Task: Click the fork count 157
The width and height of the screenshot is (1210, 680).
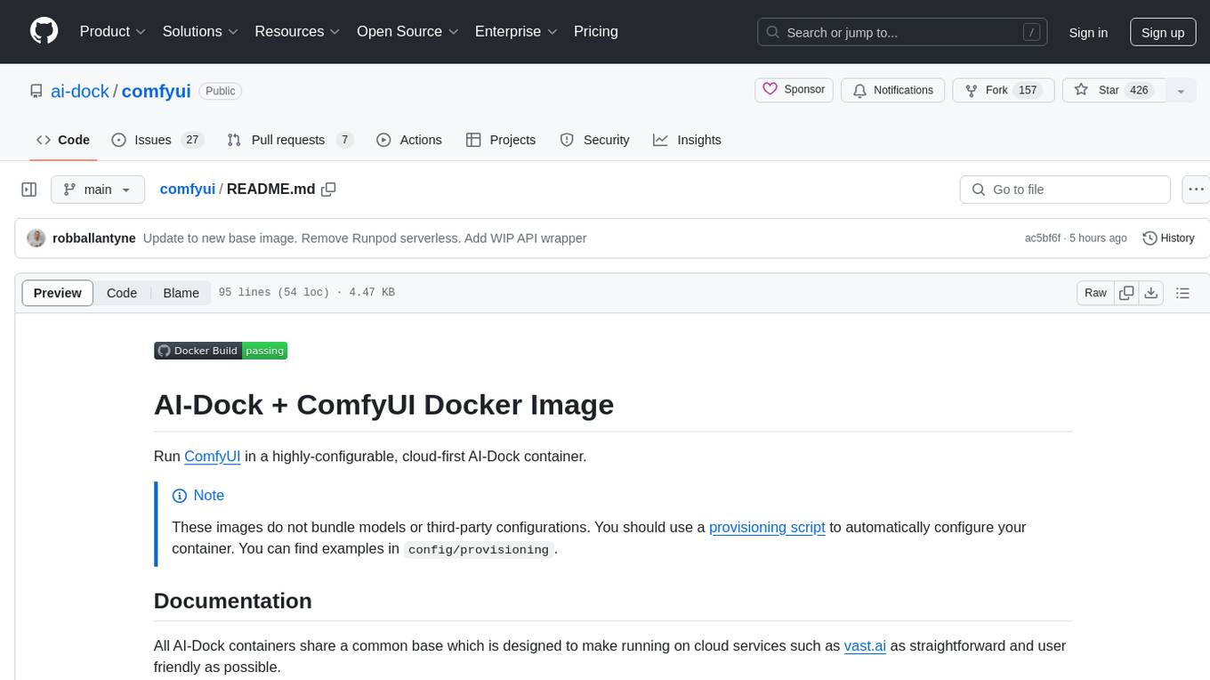Action: pos(1028,90)
